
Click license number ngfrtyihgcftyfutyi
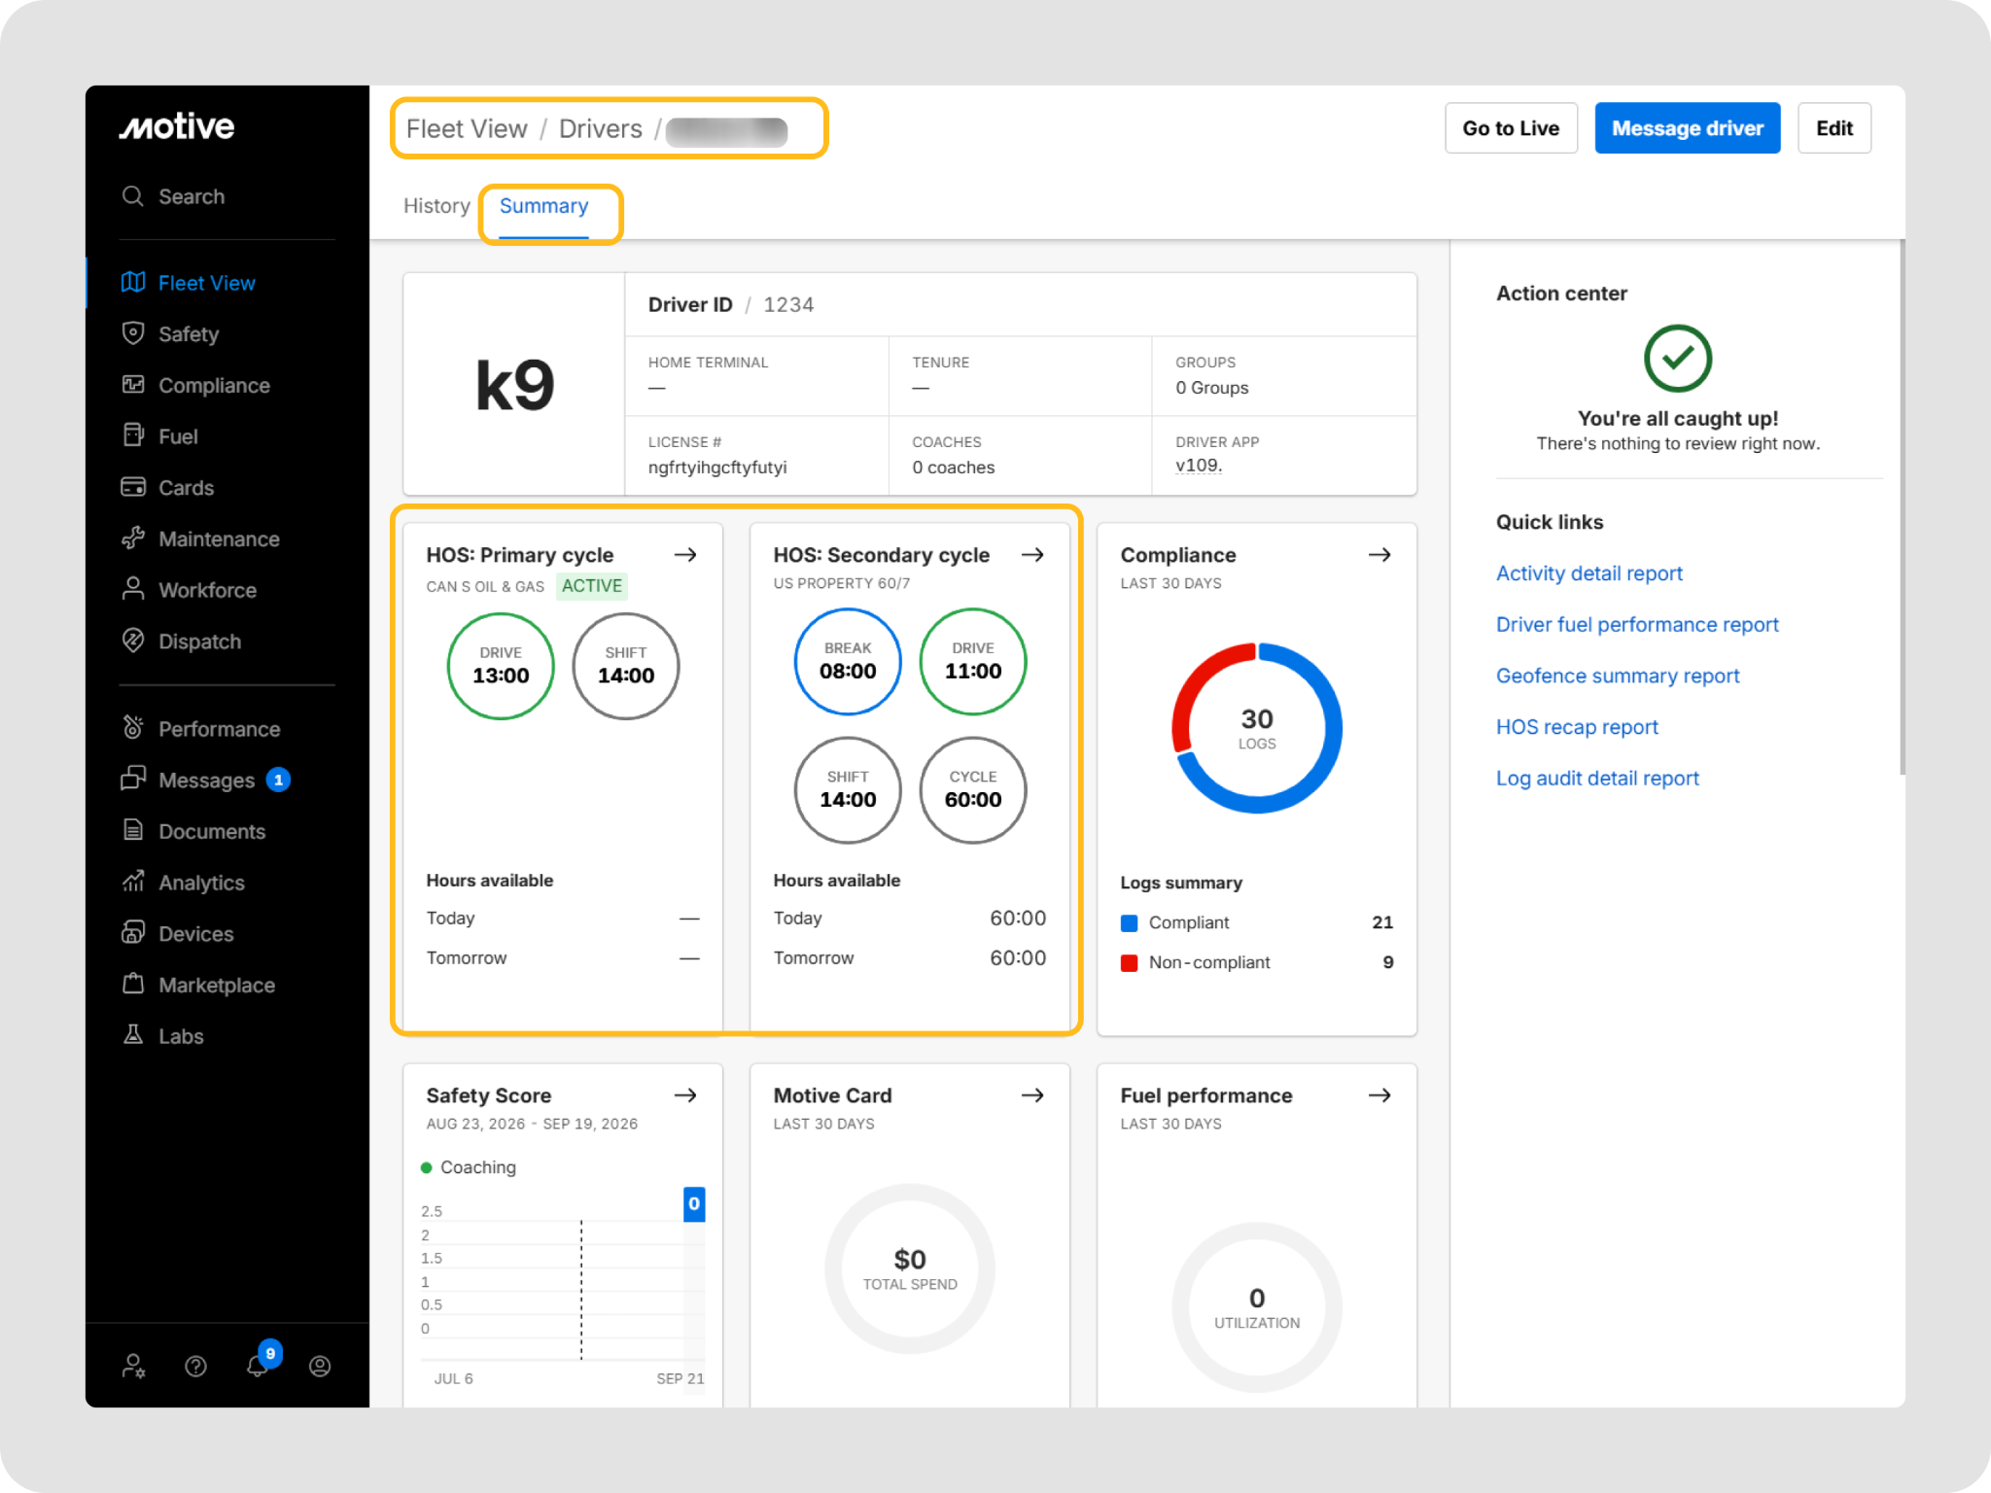(717, 467)
